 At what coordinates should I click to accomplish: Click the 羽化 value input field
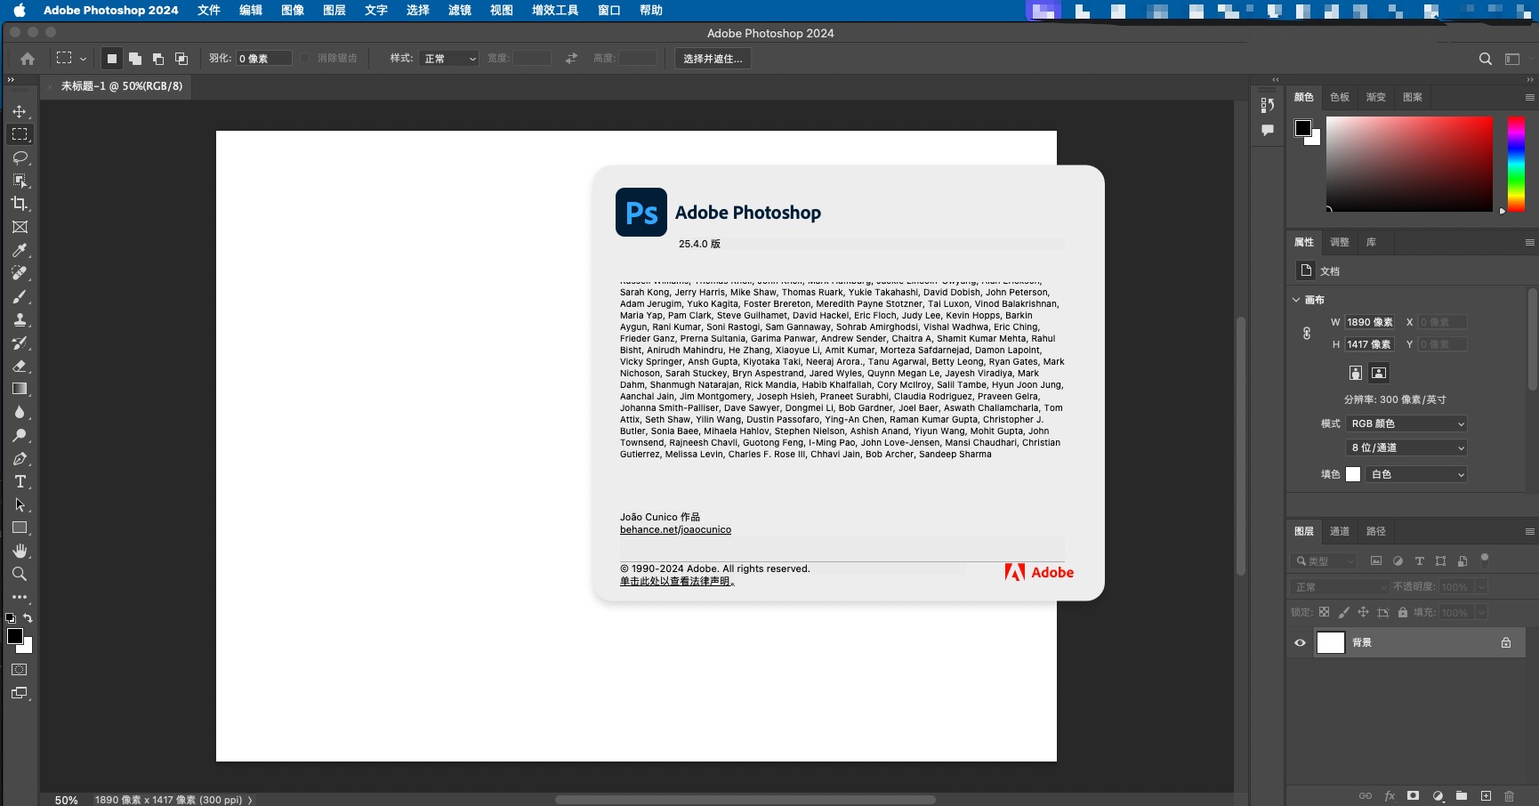click(x=262, y=58)
